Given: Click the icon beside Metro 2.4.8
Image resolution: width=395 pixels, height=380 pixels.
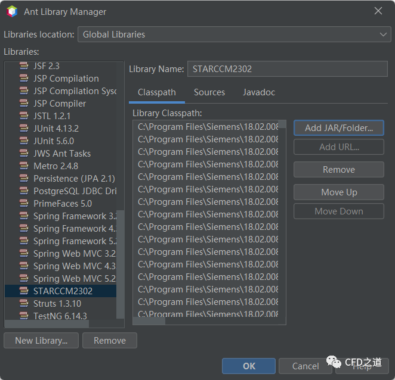Looking at the screenshot, I should [x=24, y=166].
